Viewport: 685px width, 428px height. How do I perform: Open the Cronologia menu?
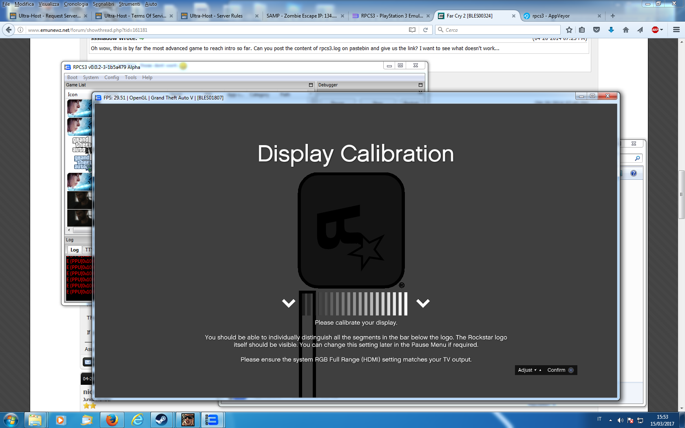pyautogui.click(x=76, y=4)
